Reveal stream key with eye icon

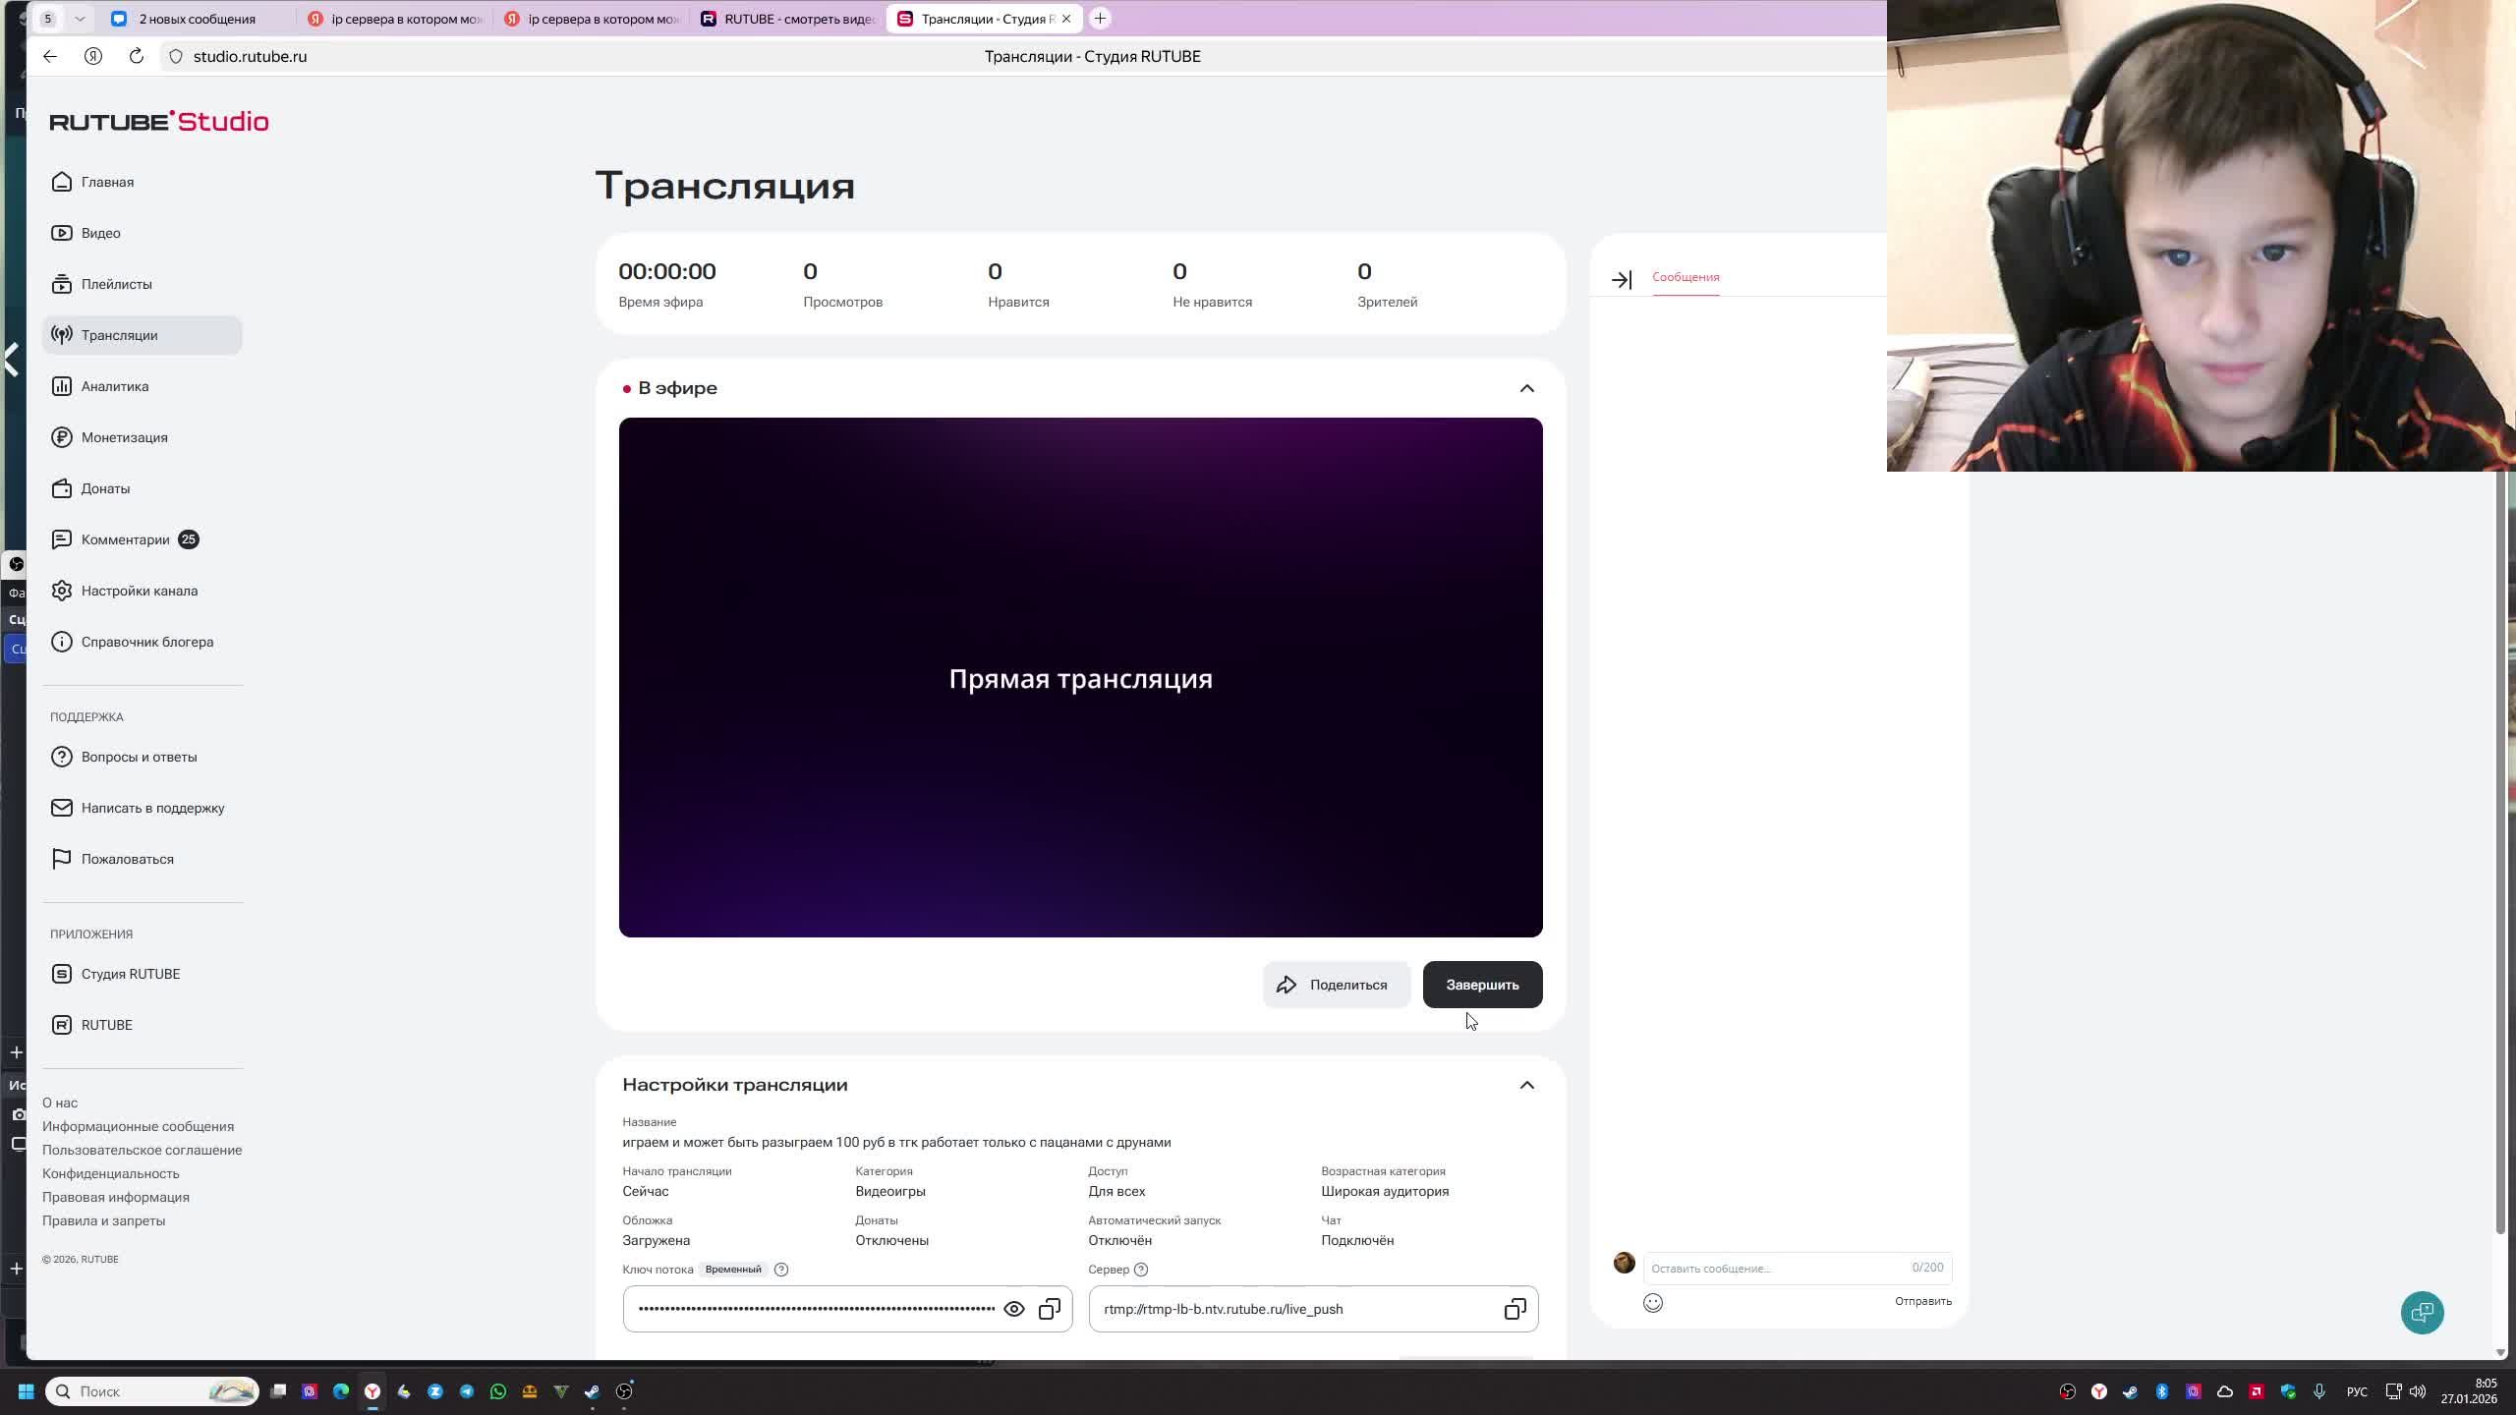click(1014, 1309)
